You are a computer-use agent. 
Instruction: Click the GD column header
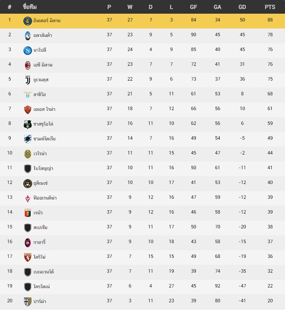click(x=242, y=7)
